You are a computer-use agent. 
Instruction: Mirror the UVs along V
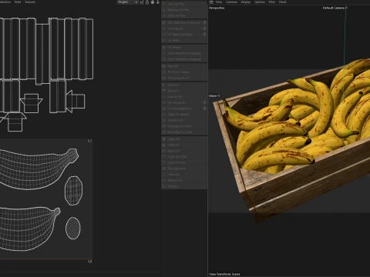(x=184, y=91)
